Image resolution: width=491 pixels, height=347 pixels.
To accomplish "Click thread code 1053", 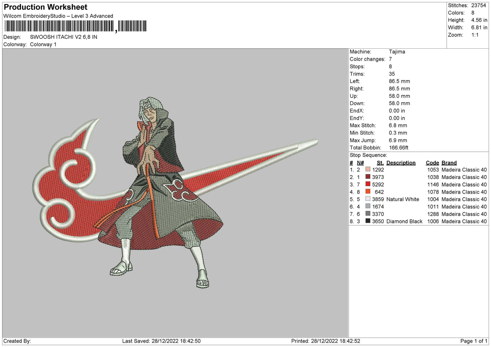I will pyautogui.click(x=432, y=170).
